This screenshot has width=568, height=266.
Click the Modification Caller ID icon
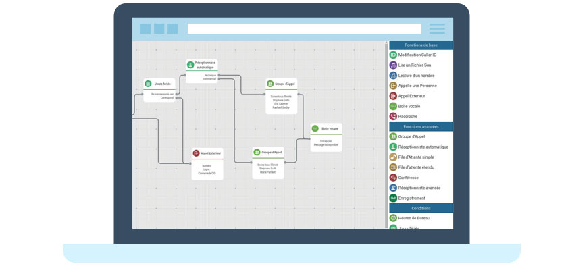click(x=393, y=55)
